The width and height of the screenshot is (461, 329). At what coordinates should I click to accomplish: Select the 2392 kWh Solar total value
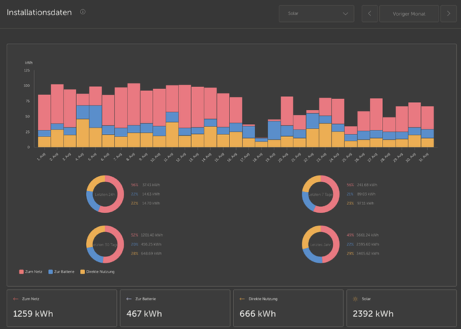click(373, 314)
